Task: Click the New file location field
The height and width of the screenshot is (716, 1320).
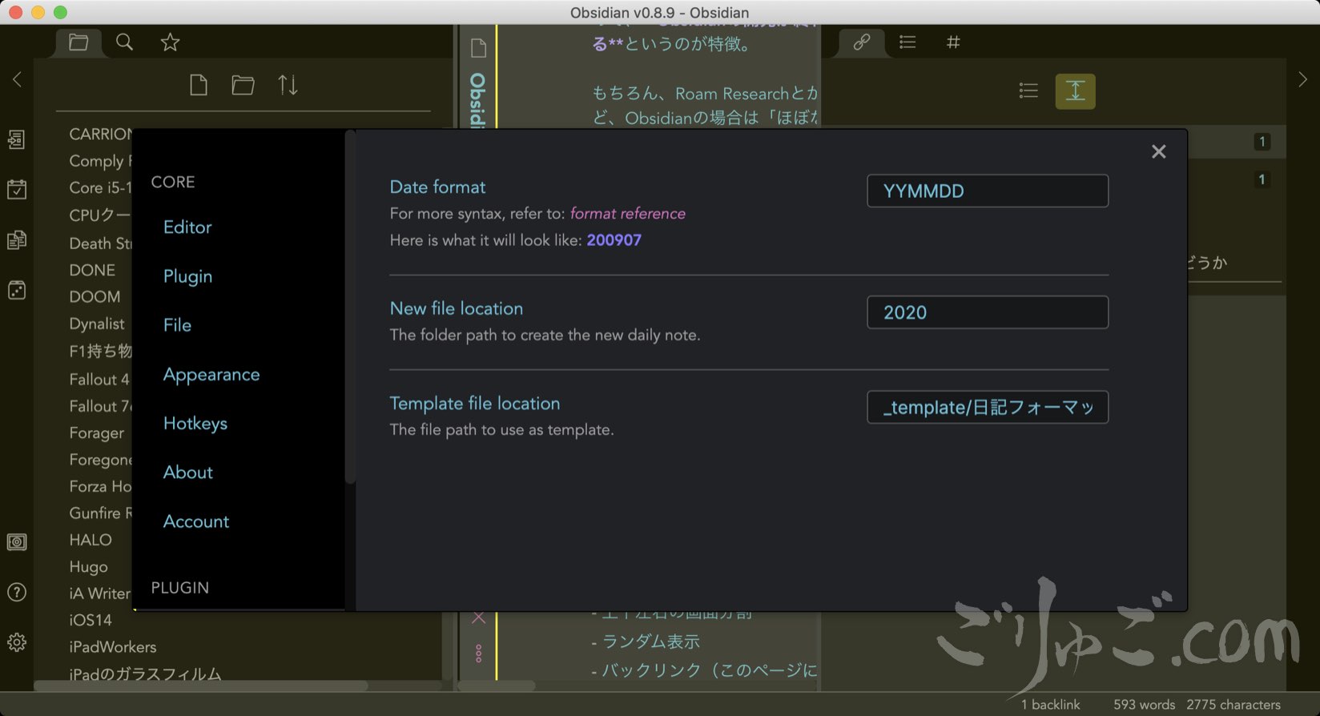Action: 987,312
